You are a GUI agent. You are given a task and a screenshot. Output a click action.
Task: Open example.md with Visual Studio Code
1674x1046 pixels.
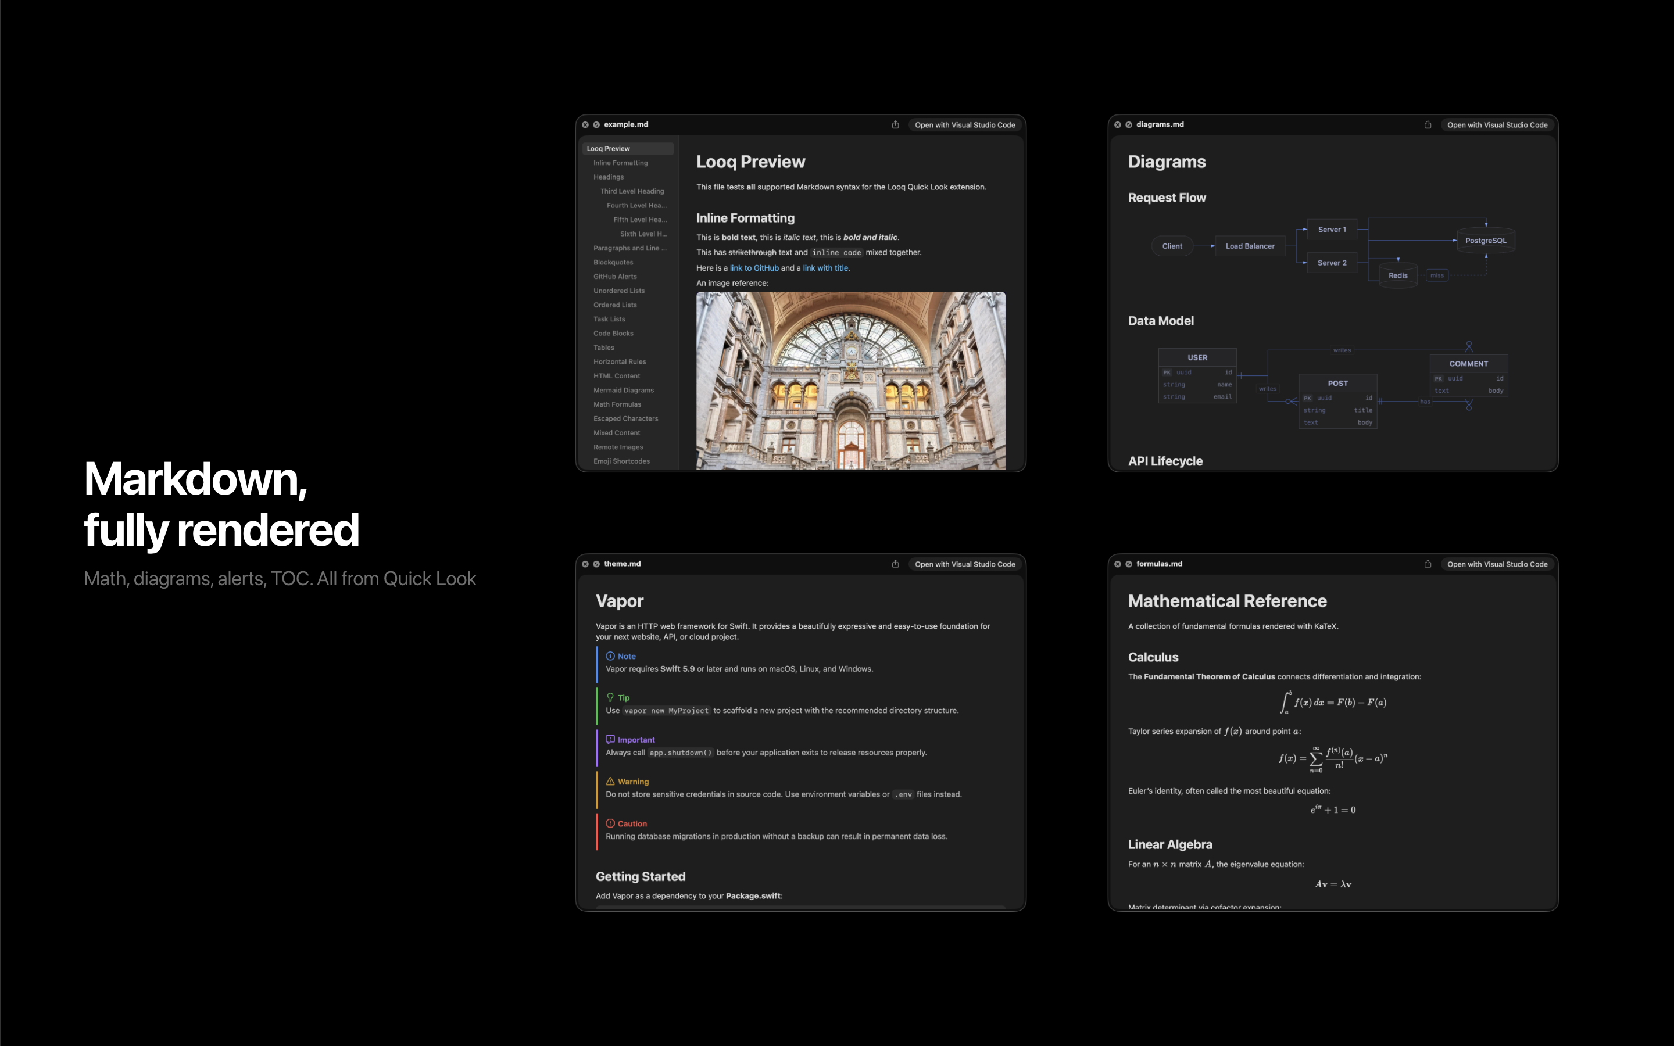pyautogui.click(x=964, y=124)
